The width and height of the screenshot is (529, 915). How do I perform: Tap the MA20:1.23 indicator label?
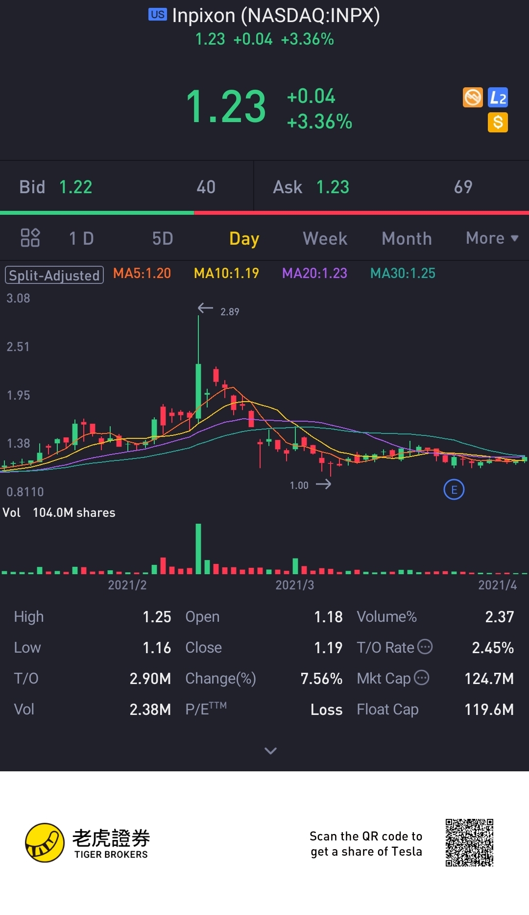coord(314,273)
